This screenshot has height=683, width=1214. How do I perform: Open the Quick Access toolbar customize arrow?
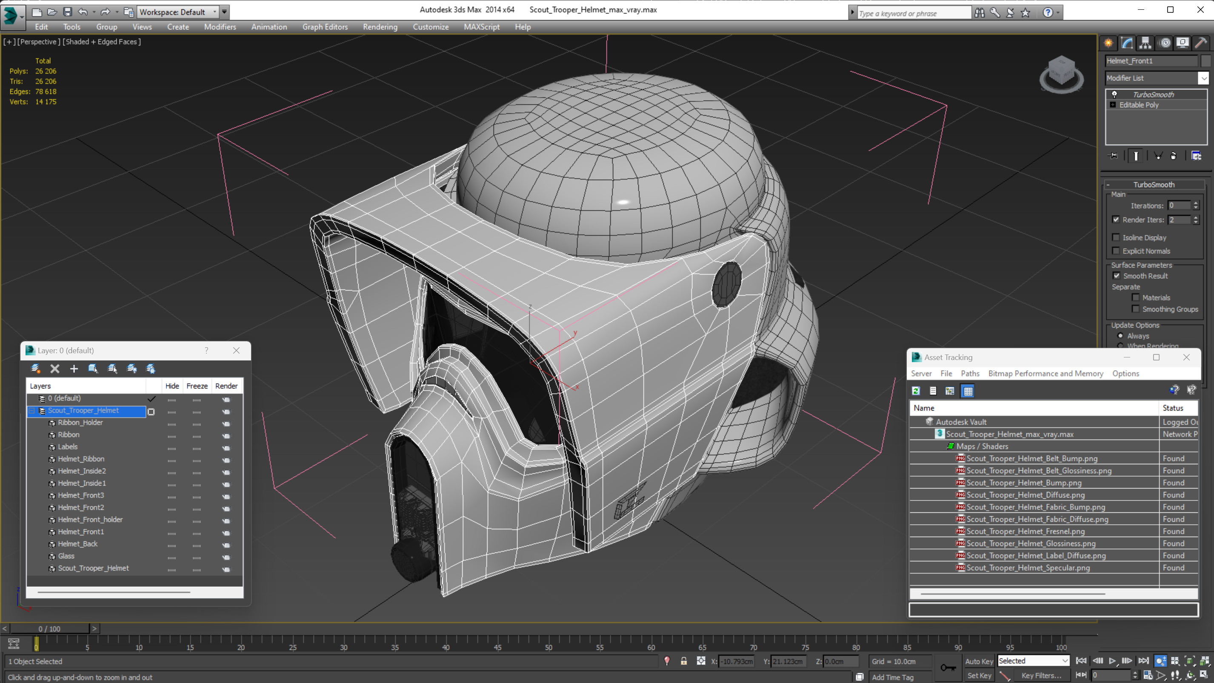pos(224,12)
